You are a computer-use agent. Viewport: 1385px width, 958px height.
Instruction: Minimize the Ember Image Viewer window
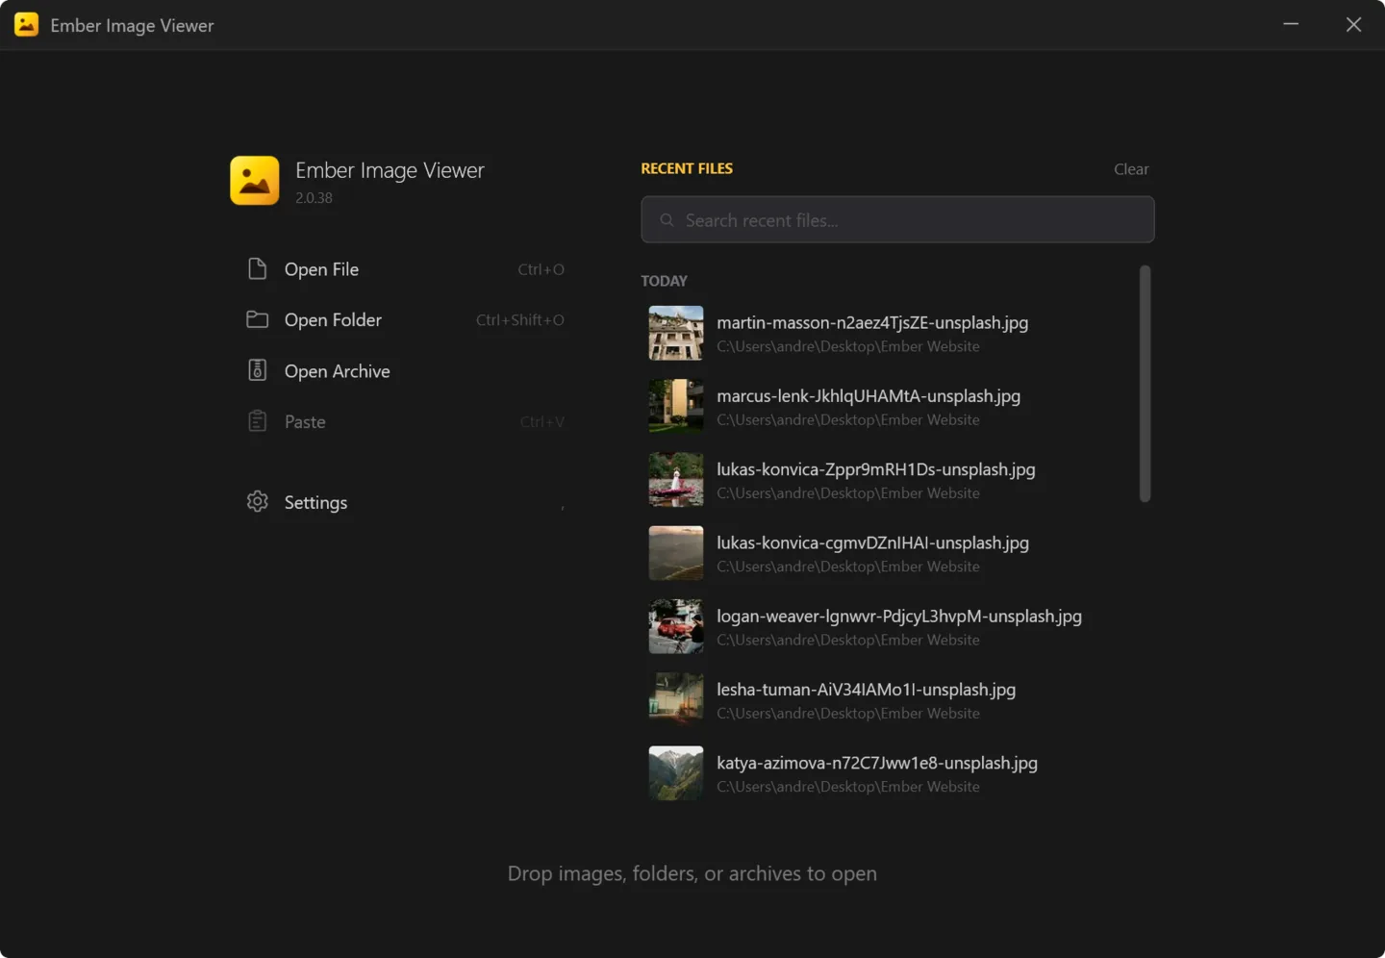[x=1291, y=24]
